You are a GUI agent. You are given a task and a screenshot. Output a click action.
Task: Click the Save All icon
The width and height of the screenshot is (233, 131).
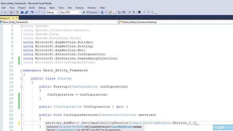click(27, 12)
